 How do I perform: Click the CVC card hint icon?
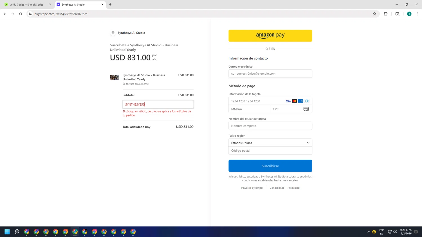(x=306, y=109)
